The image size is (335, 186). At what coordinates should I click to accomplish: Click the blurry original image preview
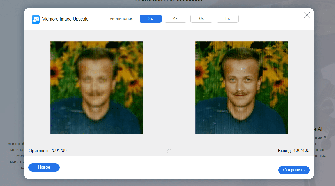[96, 88]
